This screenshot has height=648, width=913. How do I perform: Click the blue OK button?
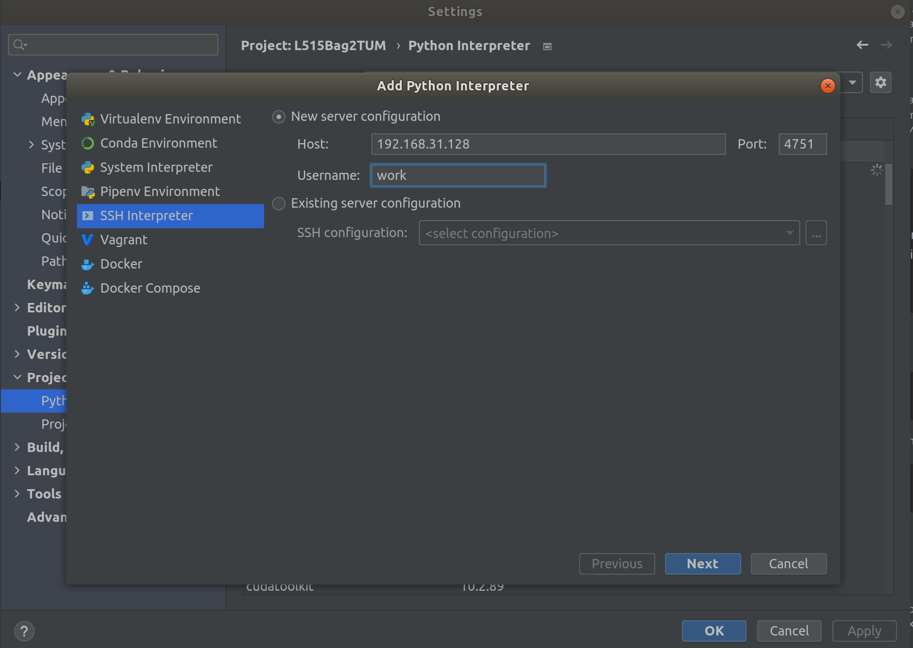click(x=713, y=631)
